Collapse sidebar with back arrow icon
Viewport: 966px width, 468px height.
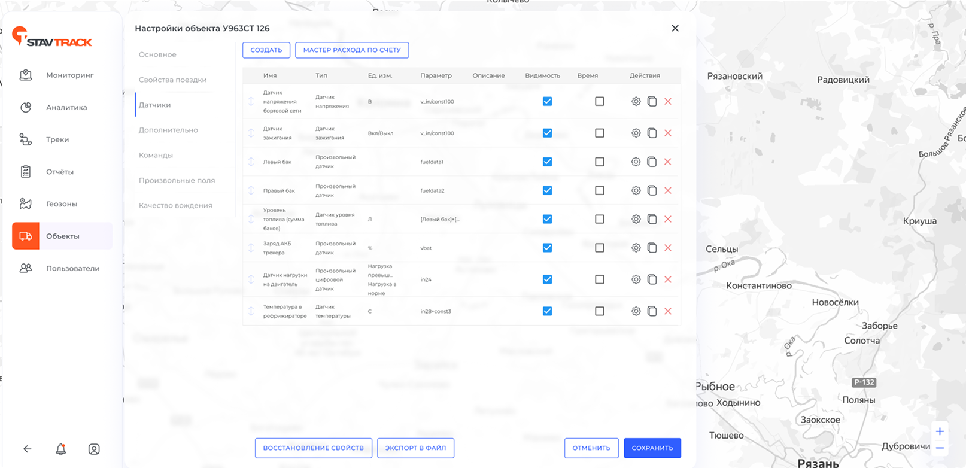(x=27, y=449)
